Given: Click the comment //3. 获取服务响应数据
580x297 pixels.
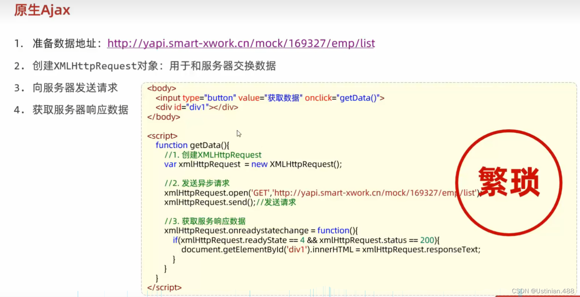Looking at the screenshot, I should click(205, 221).
